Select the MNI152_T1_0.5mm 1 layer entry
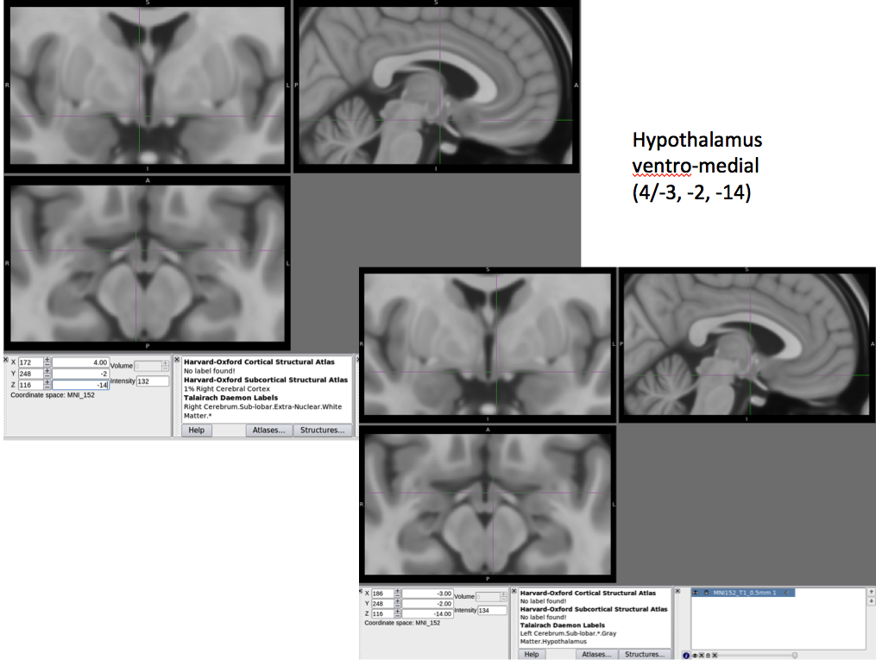The height and width of the screenshot is (660, 876). click(x=749, y=593)
